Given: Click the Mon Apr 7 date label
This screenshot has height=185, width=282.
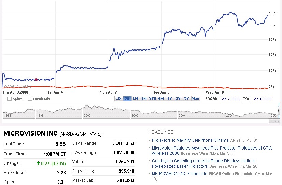Looking at the screenshot, I should 108,92.
